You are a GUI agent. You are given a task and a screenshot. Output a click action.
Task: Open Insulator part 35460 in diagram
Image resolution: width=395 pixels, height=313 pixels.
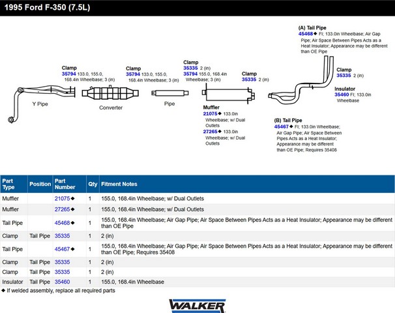(x=342, y=95)
